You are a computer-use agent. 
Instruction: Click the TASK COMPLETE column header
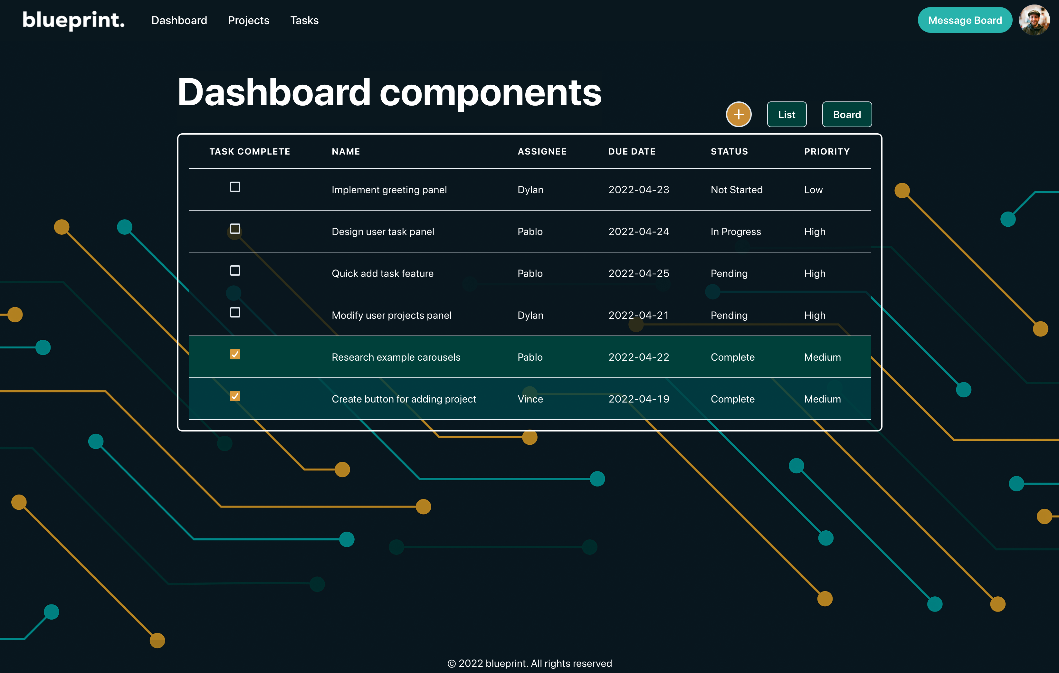(x=250, y=152)
